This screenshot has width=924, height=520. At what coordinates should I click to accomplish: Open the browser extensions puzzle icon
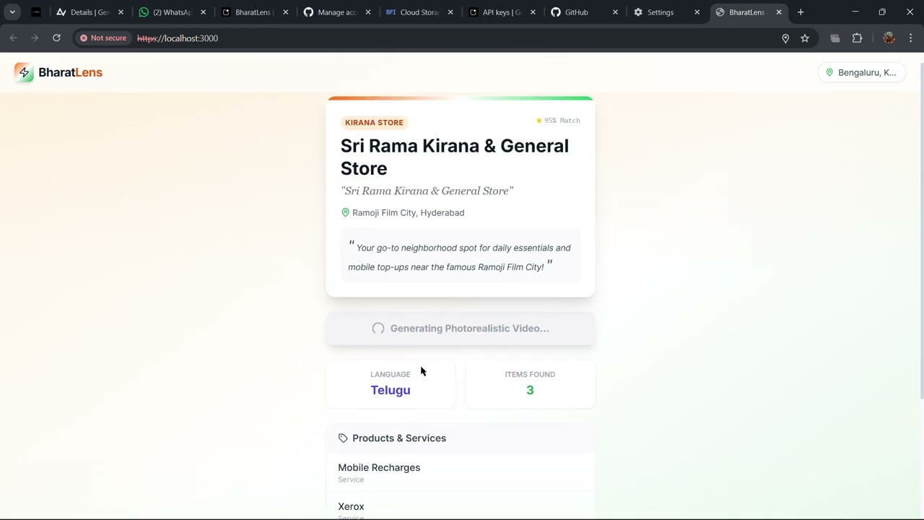857,38
